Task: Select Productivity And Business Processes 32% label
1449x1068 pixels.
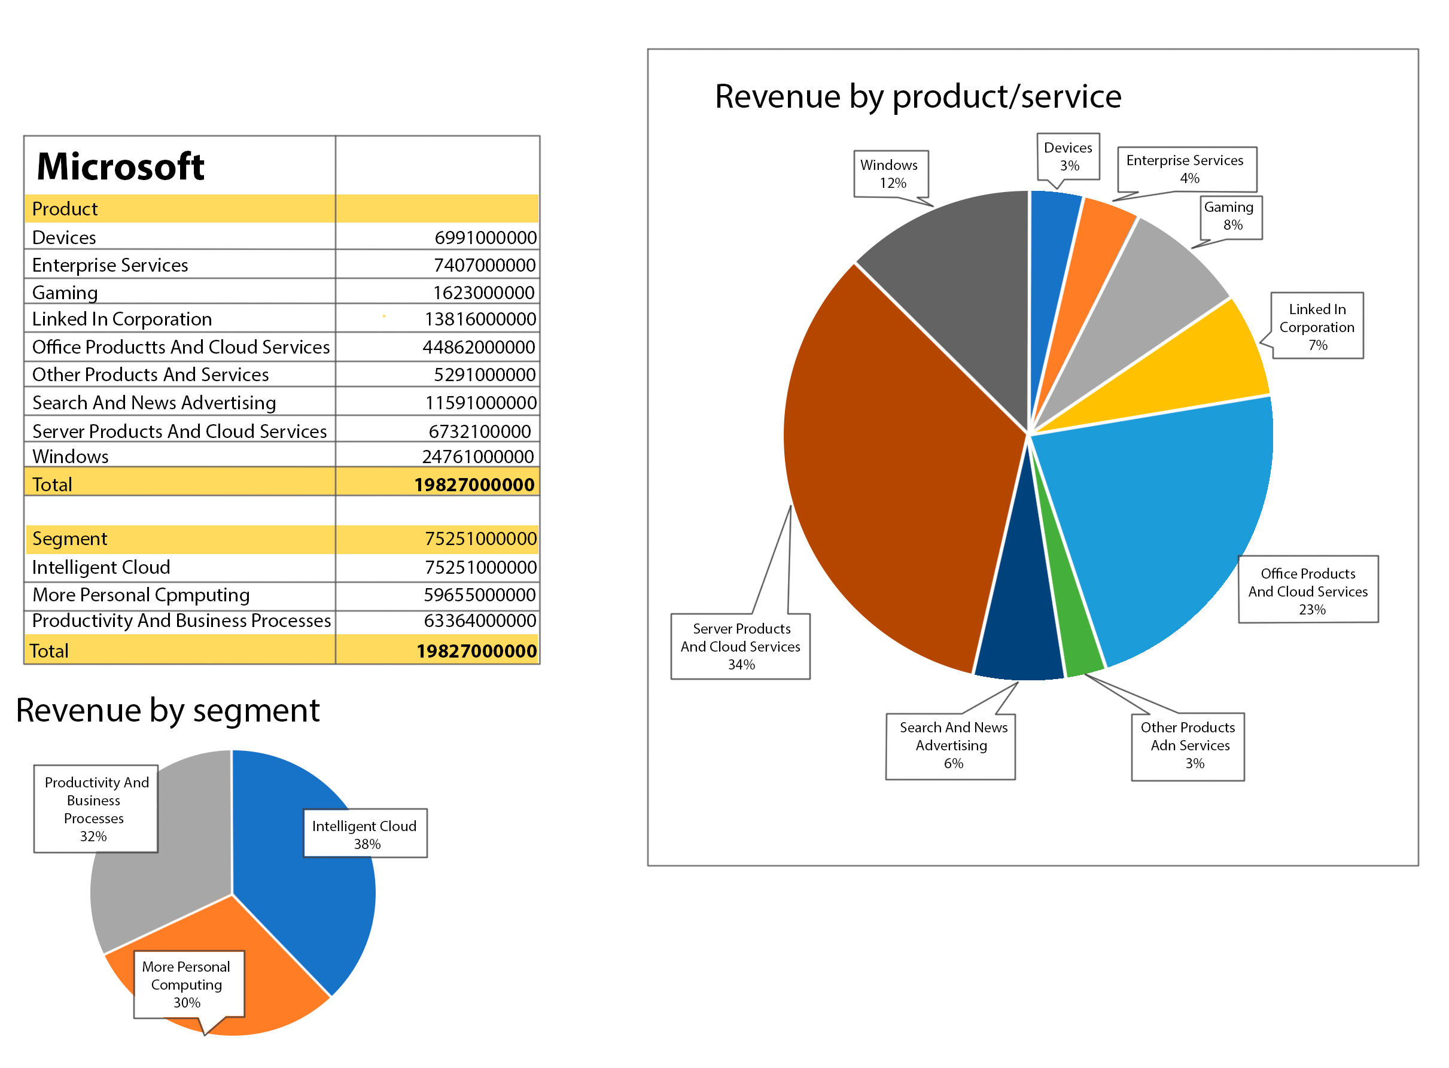Action: tap(96, 809)
